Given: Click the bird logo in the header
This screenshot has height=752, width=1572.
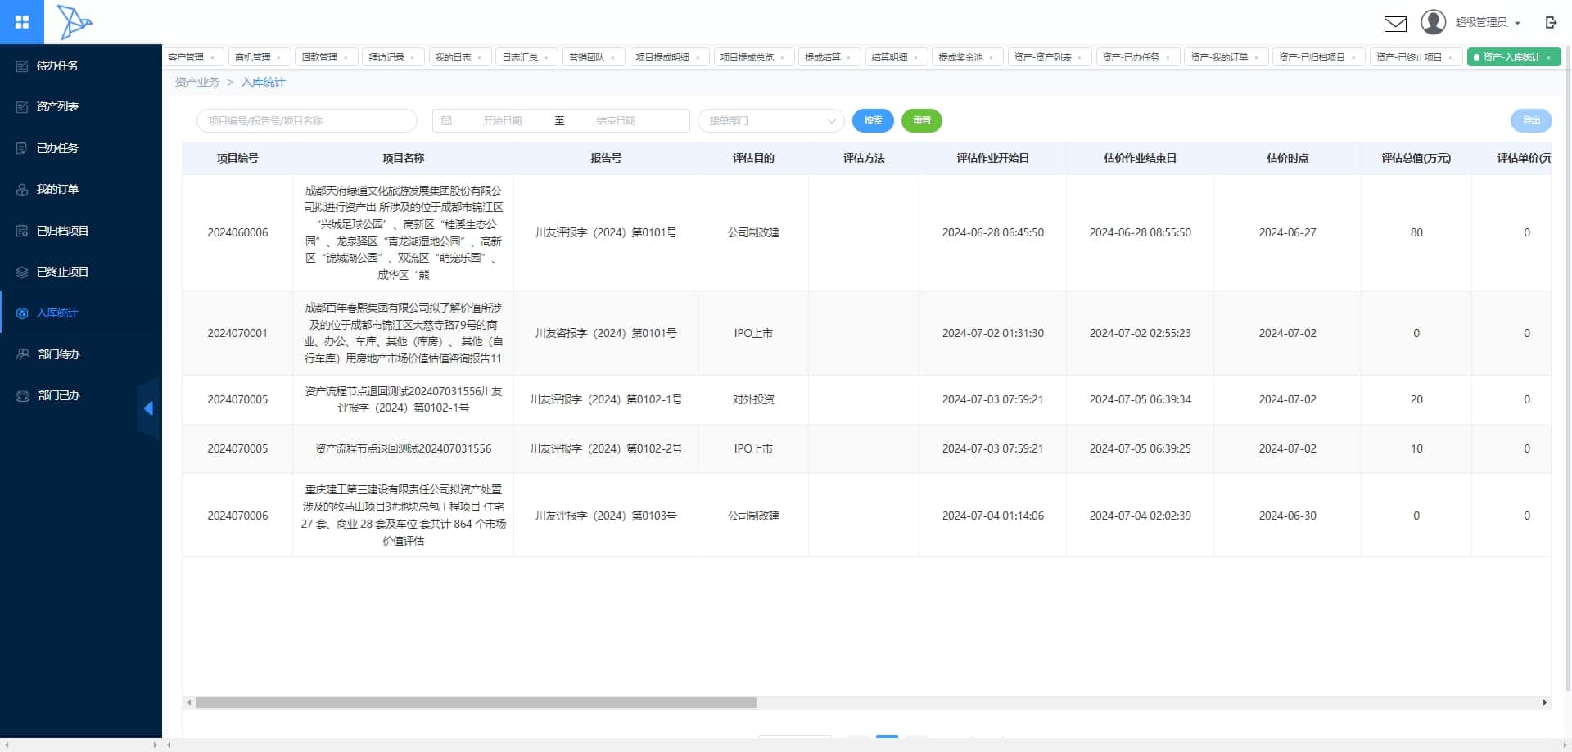Looking at the screenshot, I should click(74, 22).
